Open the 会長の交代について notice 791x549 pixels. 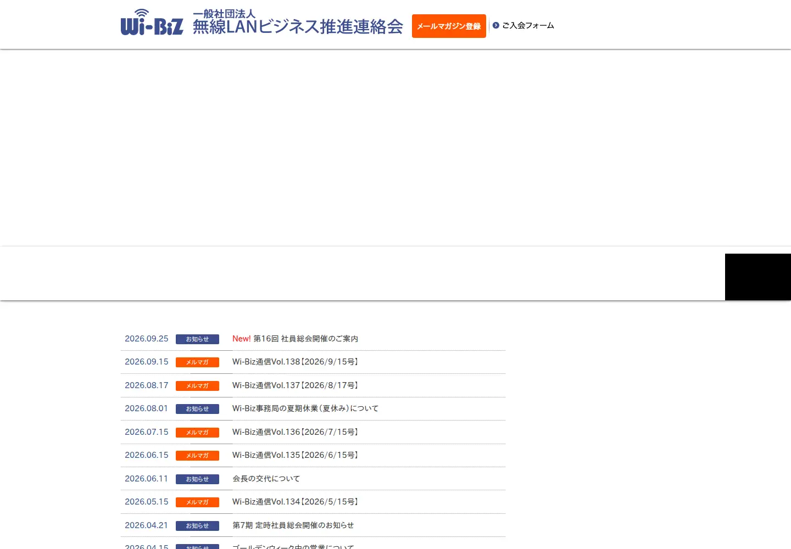coord(266,479)
